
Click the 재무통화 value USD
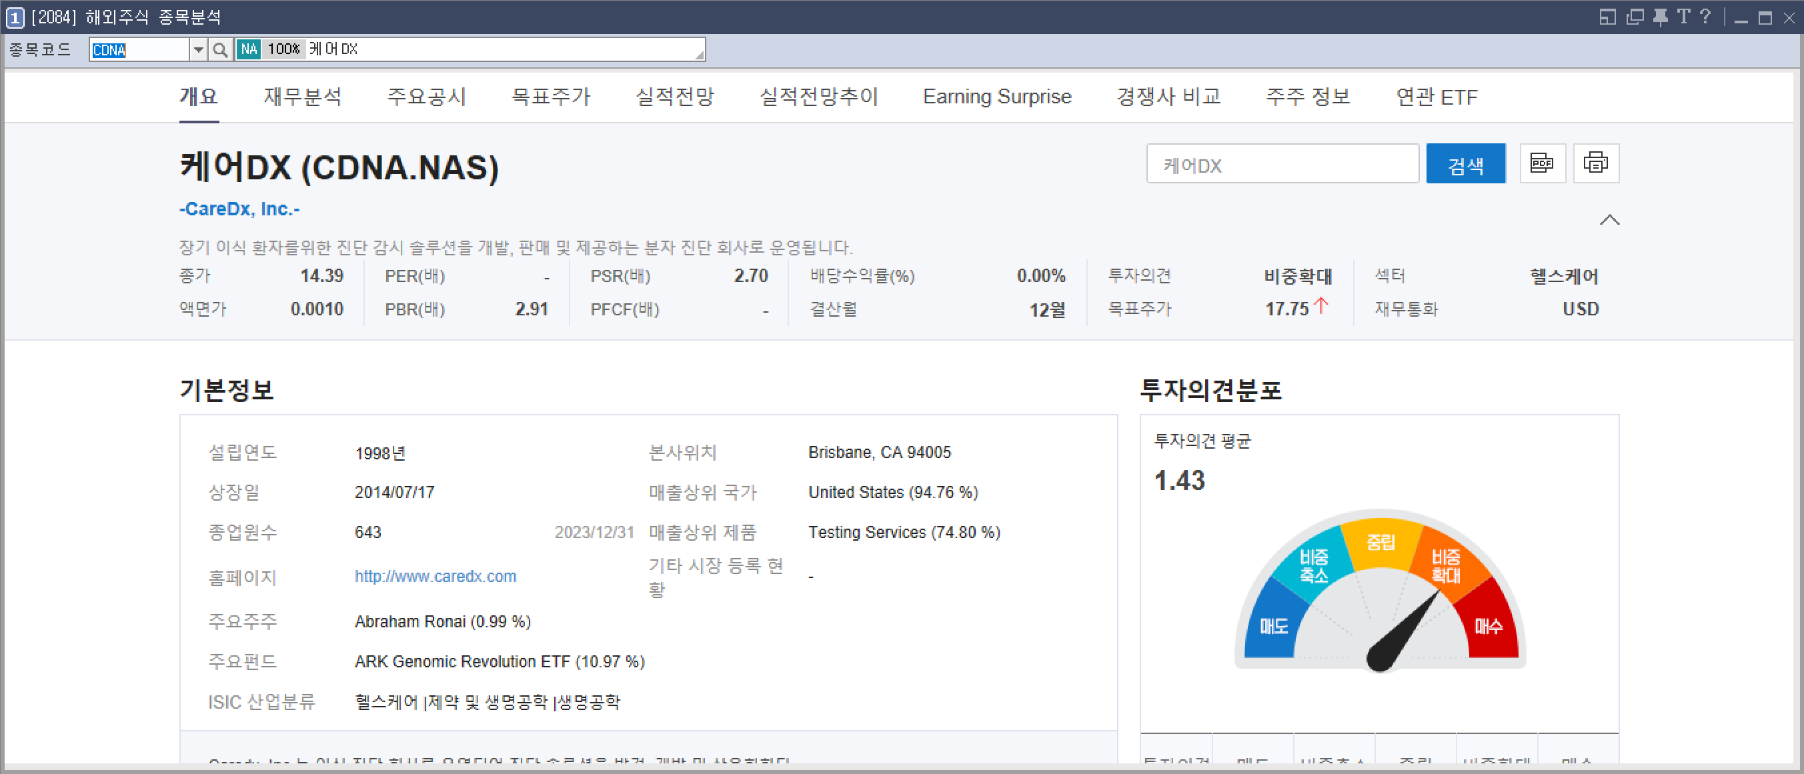click(1581, 309)
